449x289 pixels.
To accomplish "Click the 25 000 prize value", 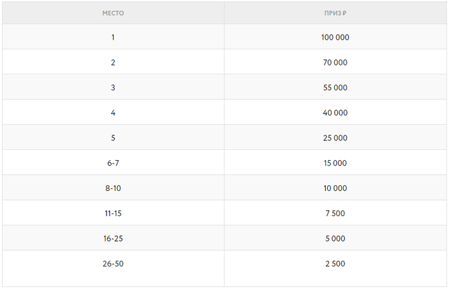I will pyautogui.click(x=335, y=138).
